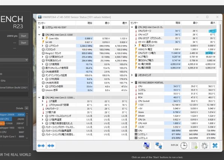Expand the コアクロック row
This screenshot has width=224, height=160.
pyautogui.click(x=42, y=46)
